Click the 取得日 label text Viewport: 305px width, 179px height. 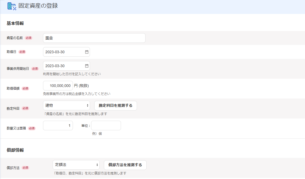[11, 52]
